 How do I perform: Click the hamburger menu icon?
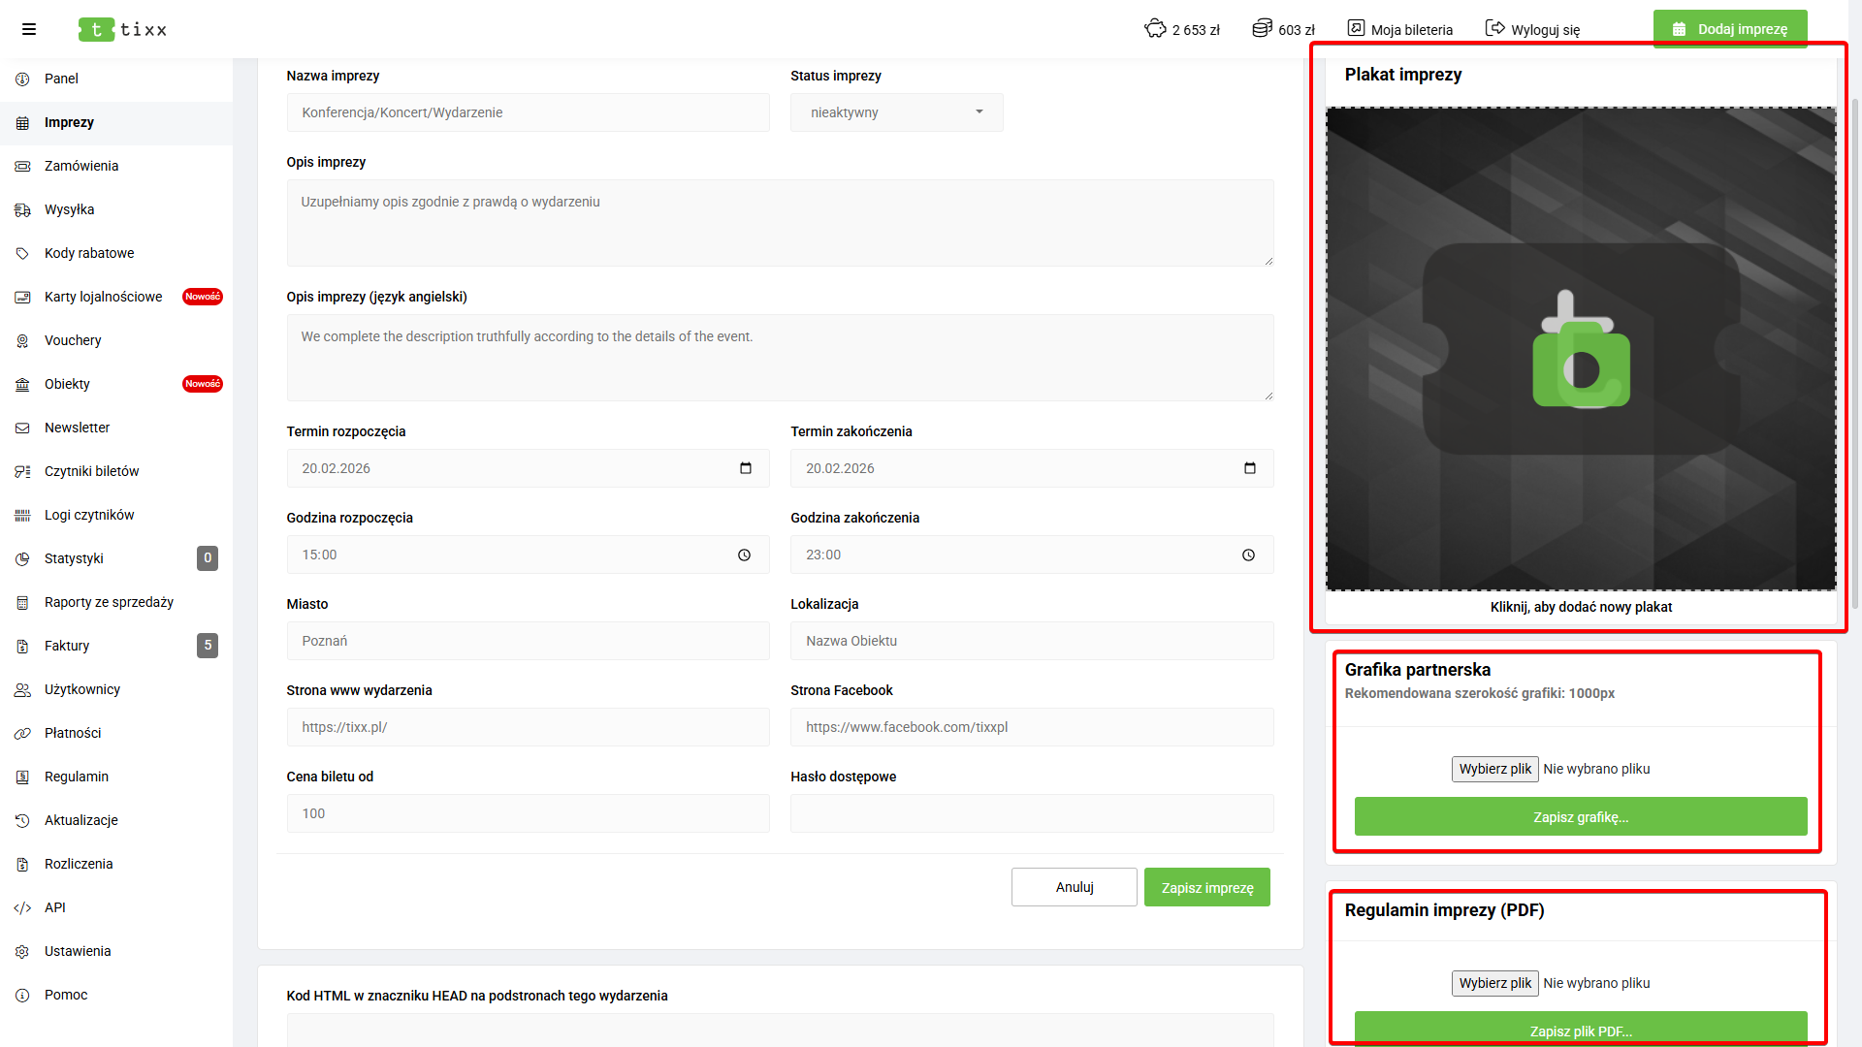click(x=29, y=29)
